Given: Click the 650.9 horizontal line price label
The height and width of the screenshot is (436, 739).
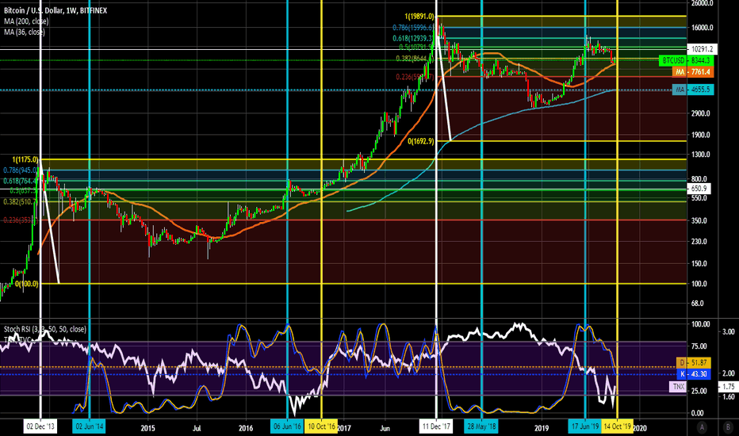Looking at the screenshot, I should (699, 189).
